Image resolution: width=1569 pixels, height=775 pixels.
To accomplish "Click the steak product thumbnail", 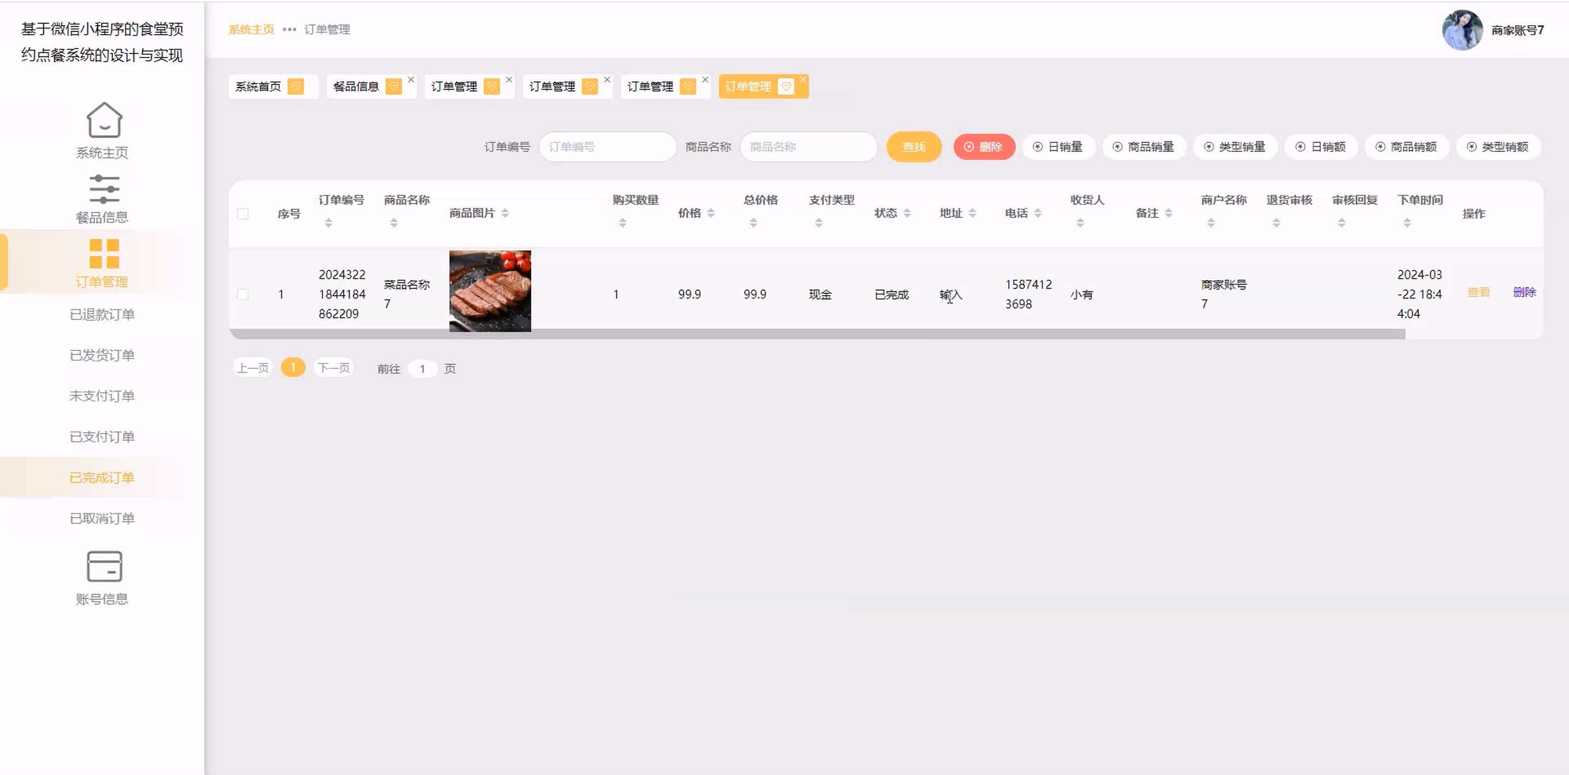I will coord(490,291).
